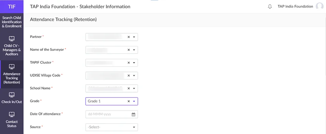This screenshot has height=134, width=326.
Task: Clear the Partner selection
Action: point(129,37)
